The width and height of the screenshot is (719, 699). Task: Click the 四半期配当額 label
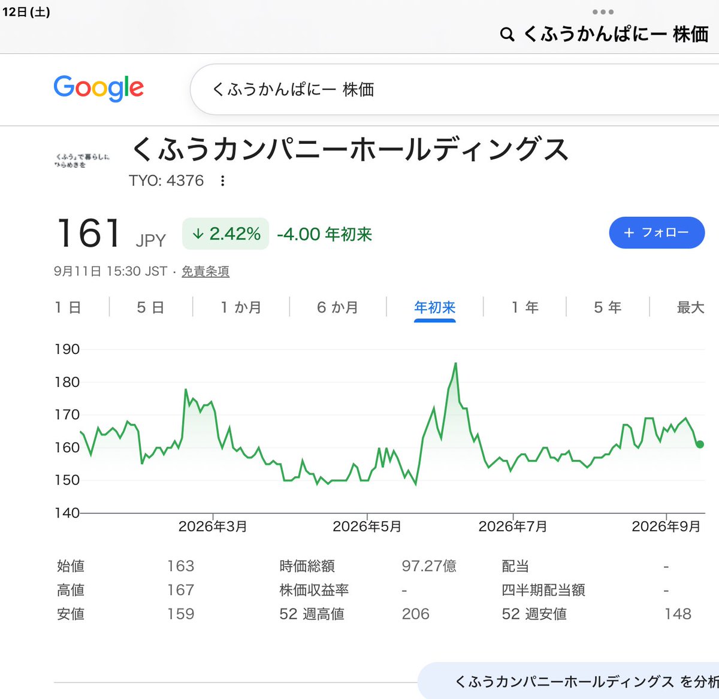click(x=543, y=590)
